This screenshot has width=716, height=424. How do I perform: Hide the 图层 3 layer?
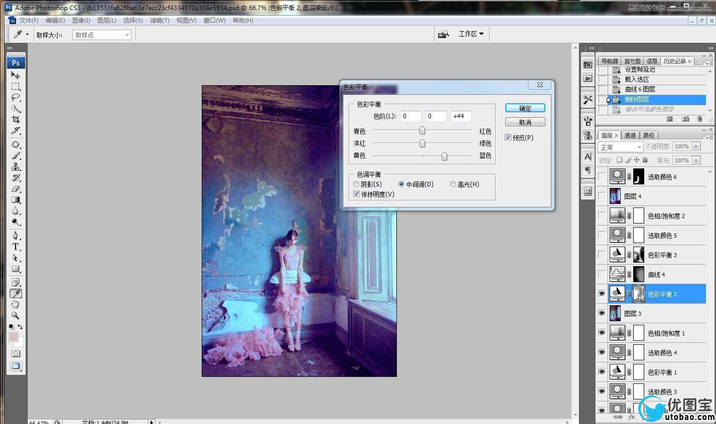(x=602, y=313)
